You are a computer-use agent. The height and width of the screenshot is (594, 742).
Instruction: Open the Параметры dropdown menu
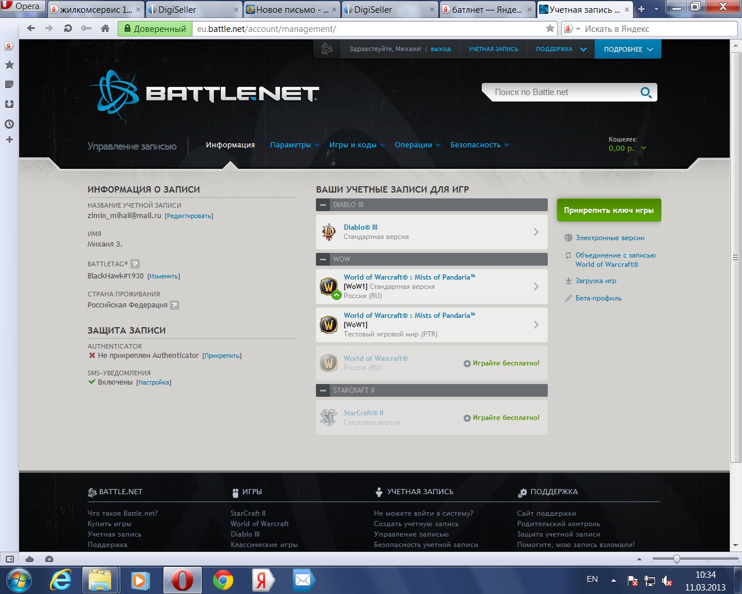[294, 145]
